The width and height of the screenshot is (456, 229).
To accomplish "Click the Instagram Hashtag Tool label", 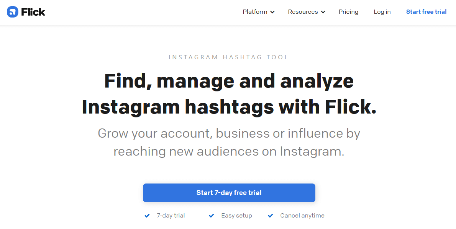I will tap(228, 57).
